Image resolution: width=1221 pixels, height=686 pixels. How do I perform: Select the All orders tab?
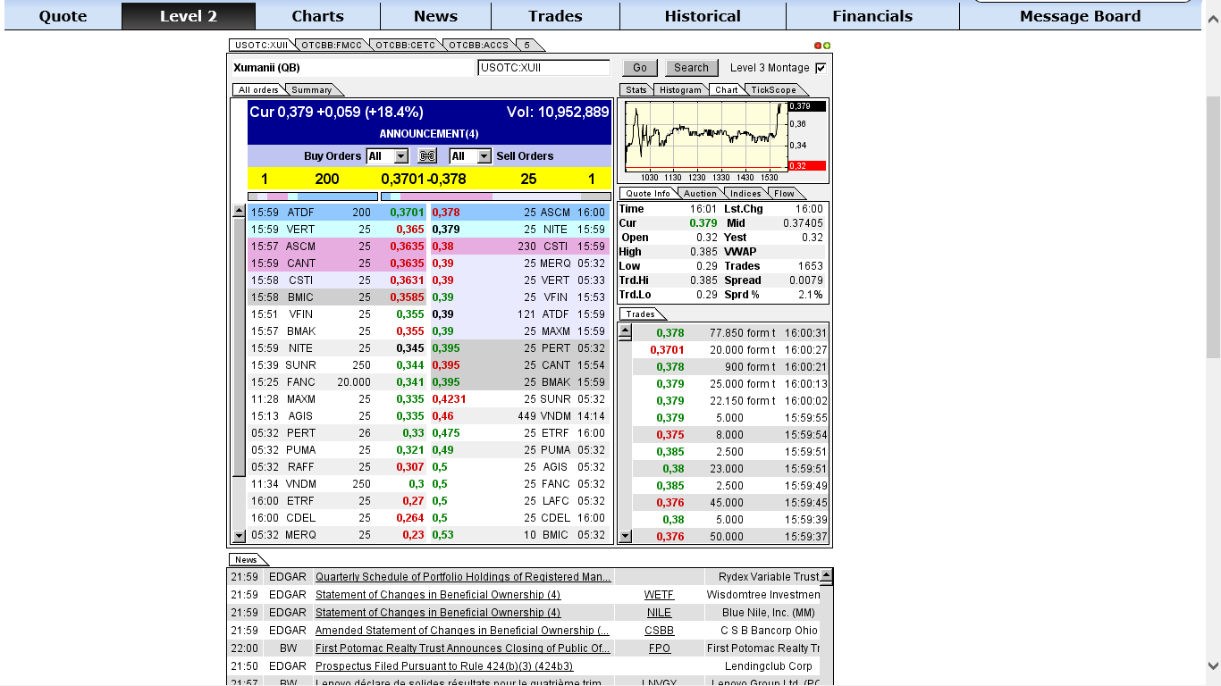258,90
